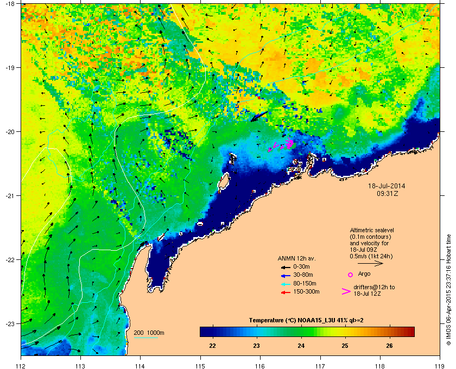Image resolution: width=456 pixels, height=369 pixels.
Task: Click the magenta Argo circle symbol
Action: pyautogui.click(x=351, y=275)
